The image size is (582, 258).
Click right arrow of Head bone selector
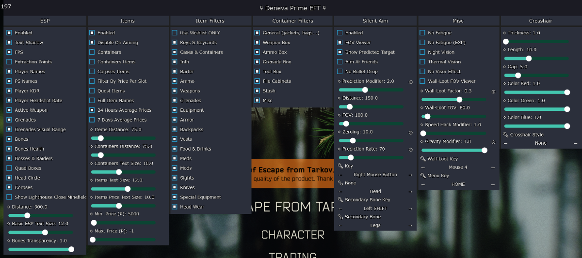click(410, 192)
